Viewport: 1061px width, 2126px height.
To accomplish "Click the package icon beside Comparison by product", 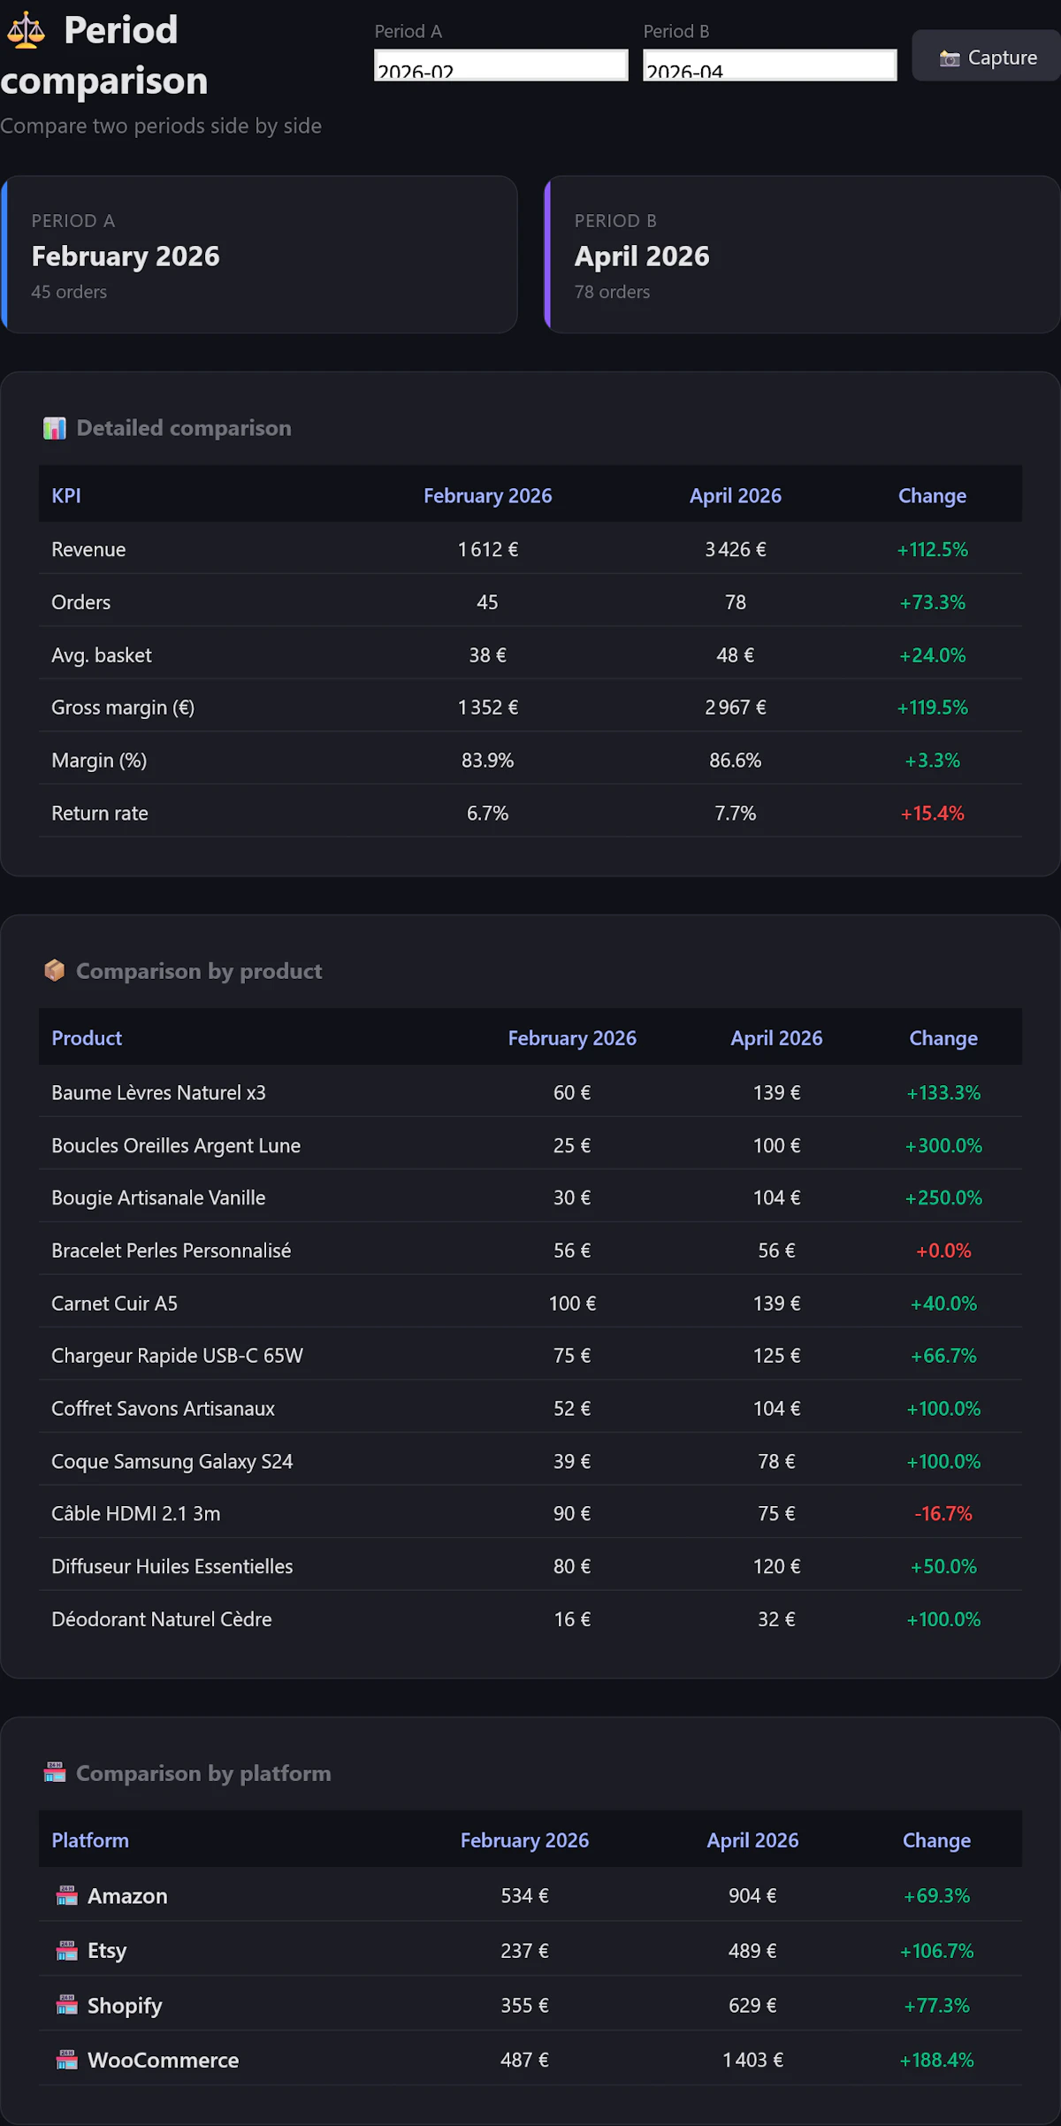I will (55, 970).
